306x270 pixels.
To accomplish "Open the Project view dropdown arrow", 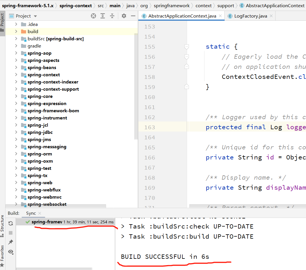I will click(x=35, y=16).
